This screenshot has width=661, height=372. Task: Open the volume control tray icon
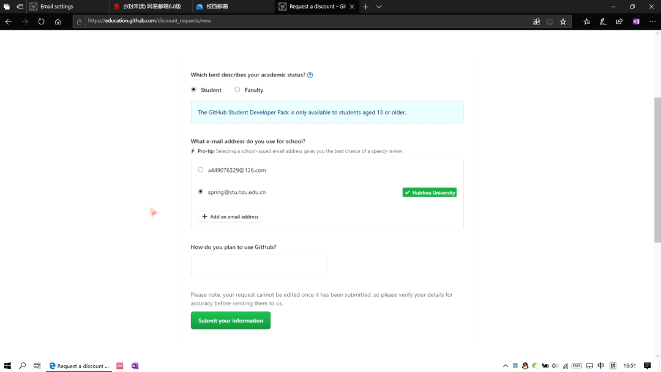555,366
